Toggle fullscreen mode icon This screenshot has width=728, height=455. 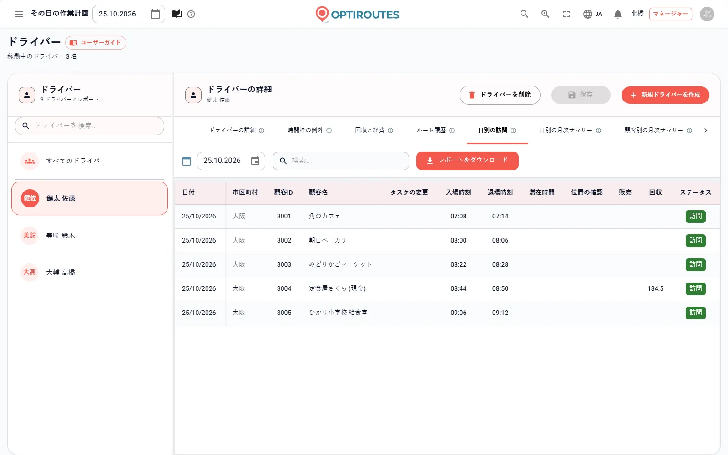click(x=566, y=14)
